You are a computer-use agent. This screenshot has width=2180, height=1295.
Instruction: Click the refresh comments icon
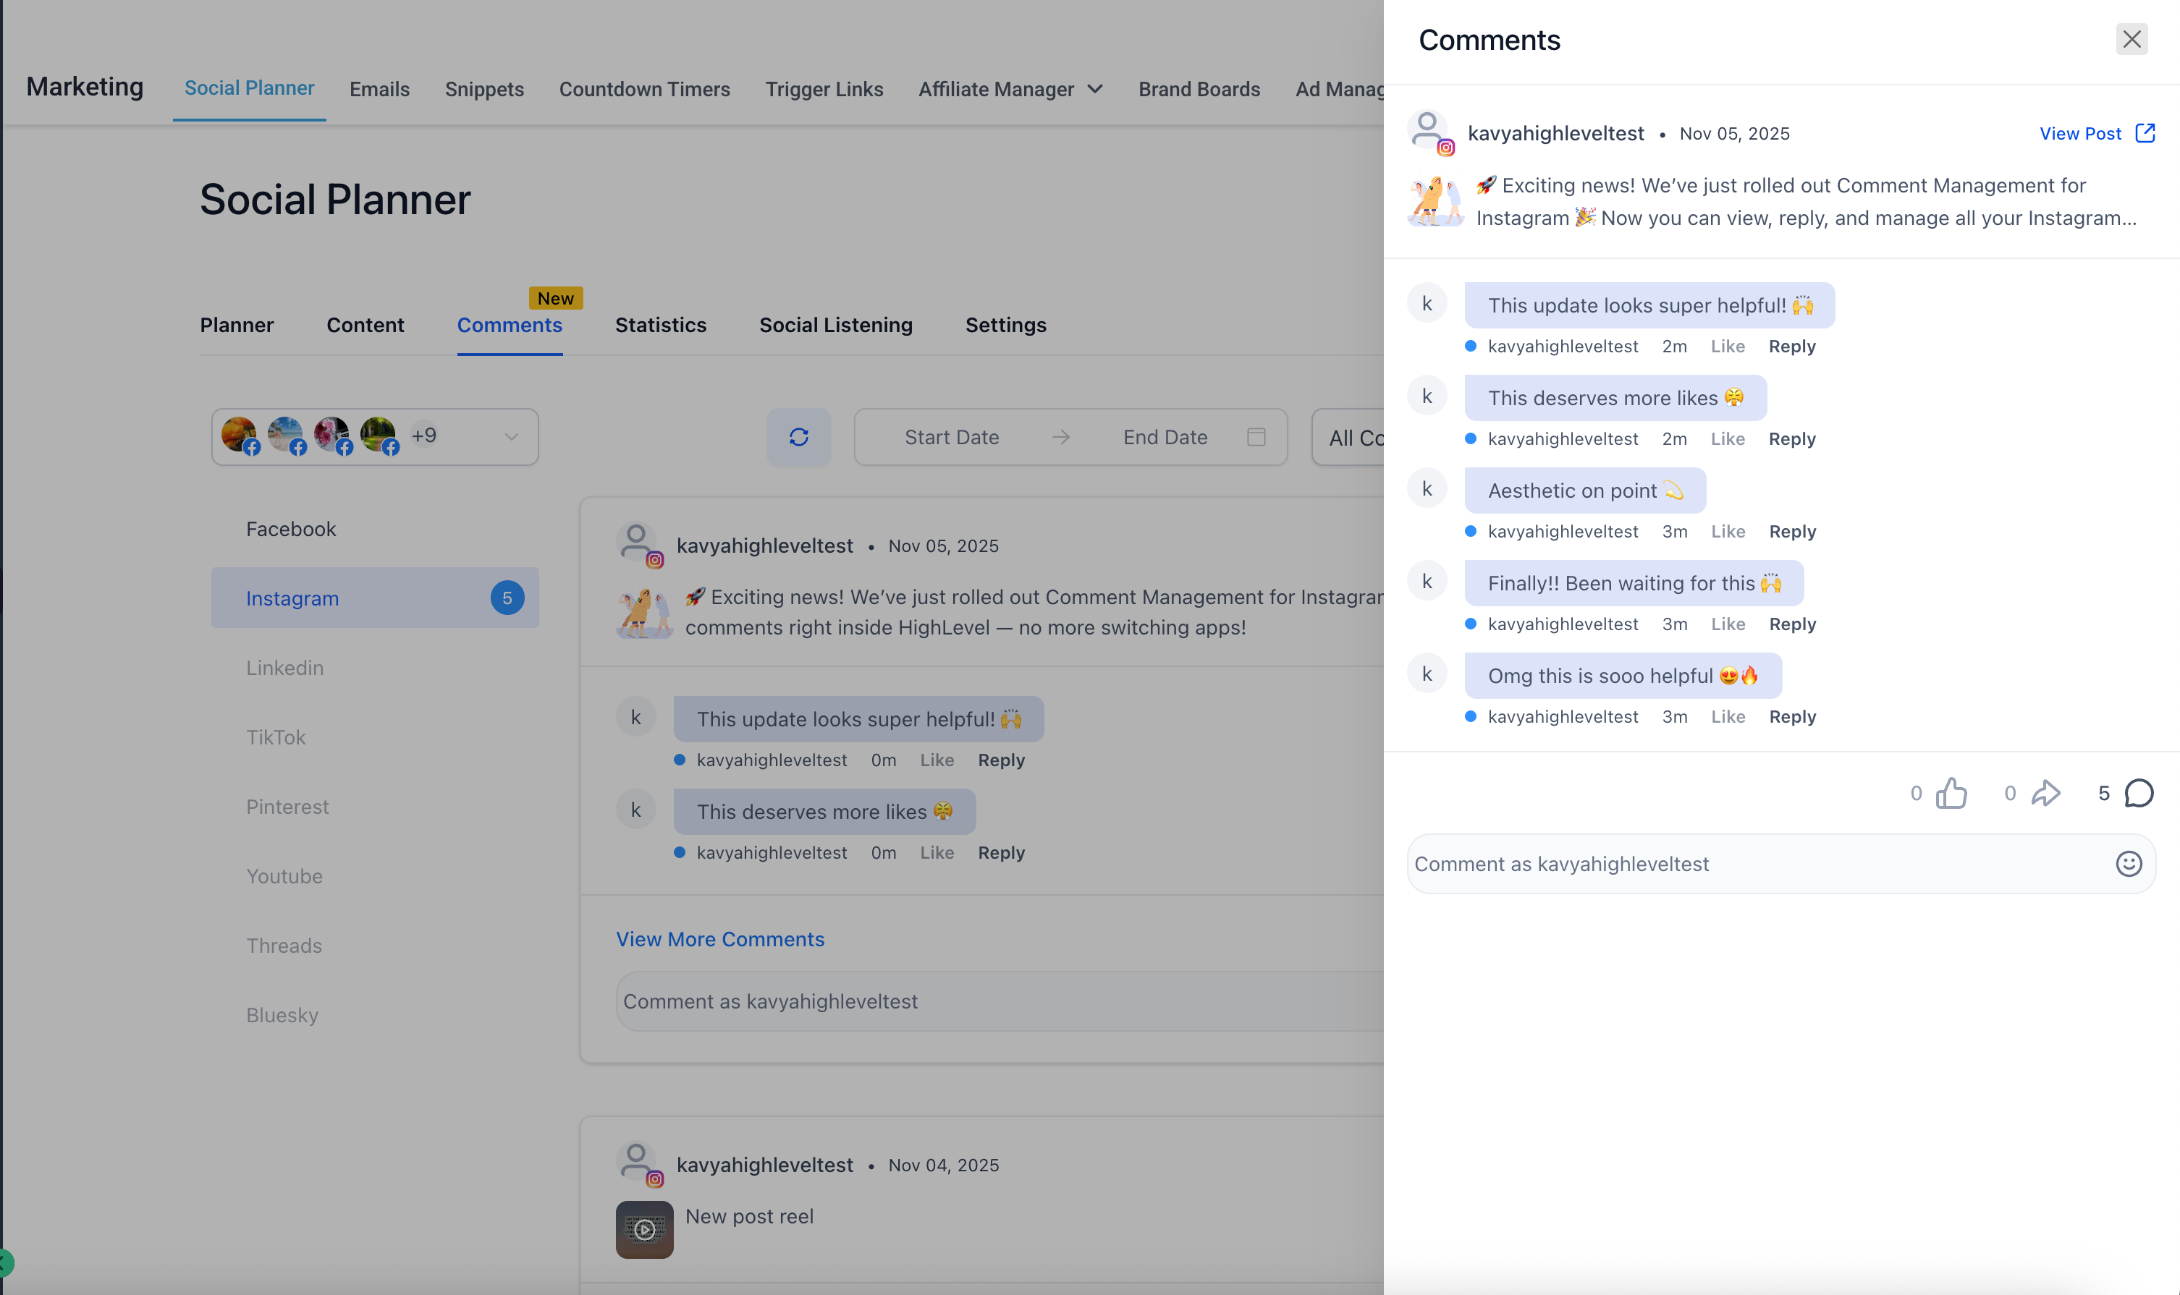(798, 436)
